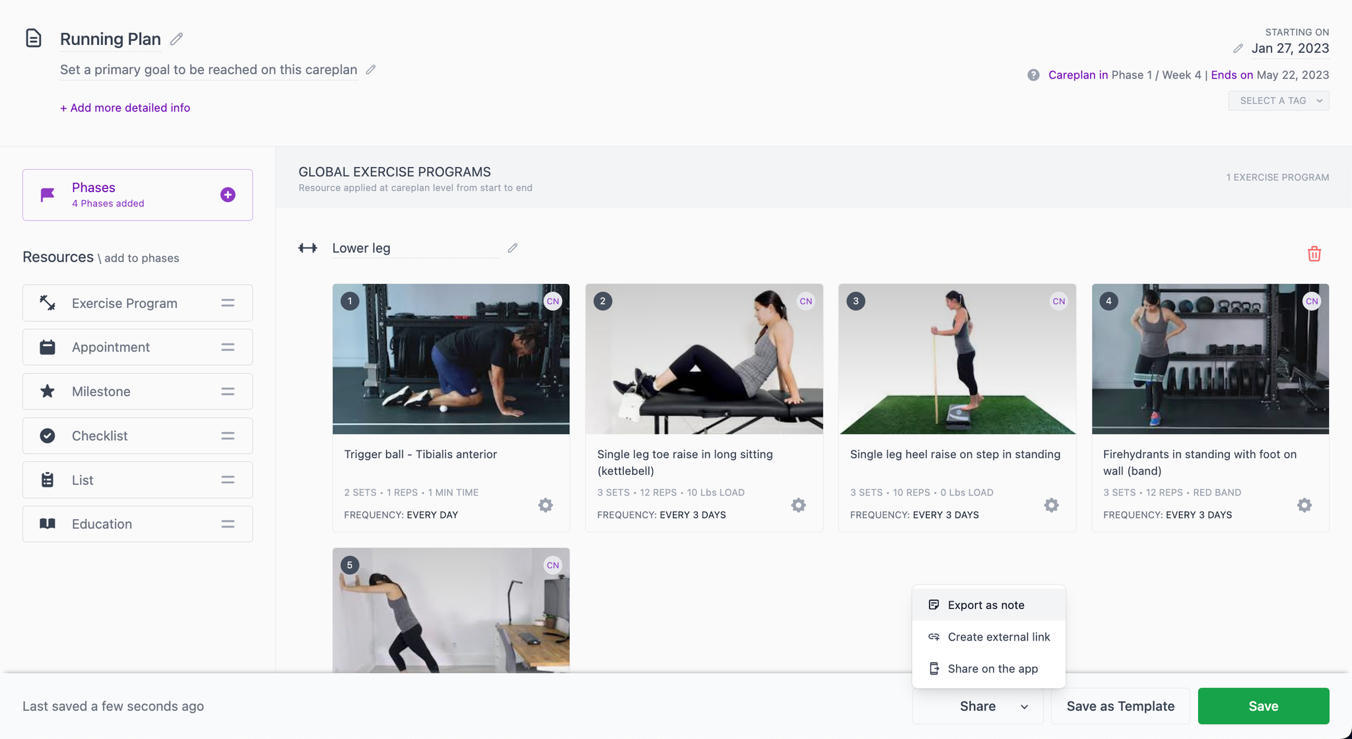Click the drag handle for List resource

[228, 480]
